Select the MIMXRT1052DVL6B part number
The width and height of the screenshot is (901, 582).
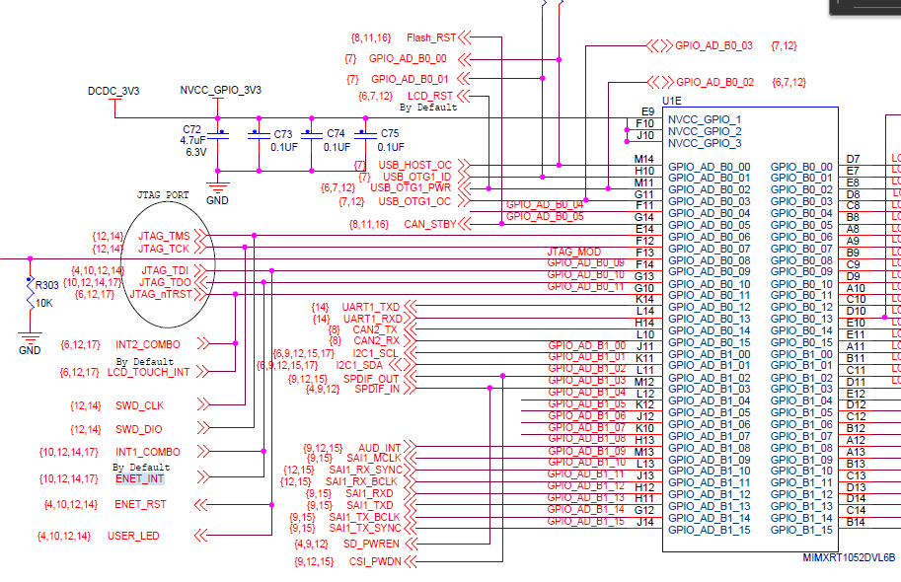click(849, 557)
